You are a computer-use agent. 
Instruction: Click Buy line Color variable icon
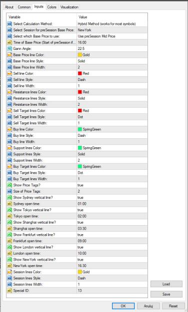9,129
